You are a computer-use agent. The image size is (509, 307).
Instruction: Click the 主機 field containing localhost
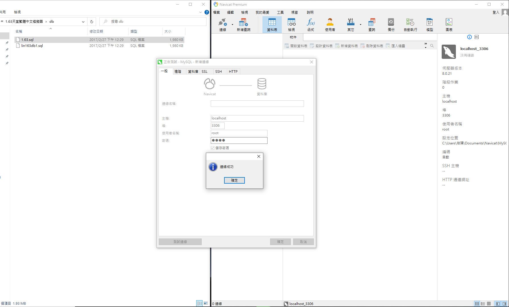(257, 118)
